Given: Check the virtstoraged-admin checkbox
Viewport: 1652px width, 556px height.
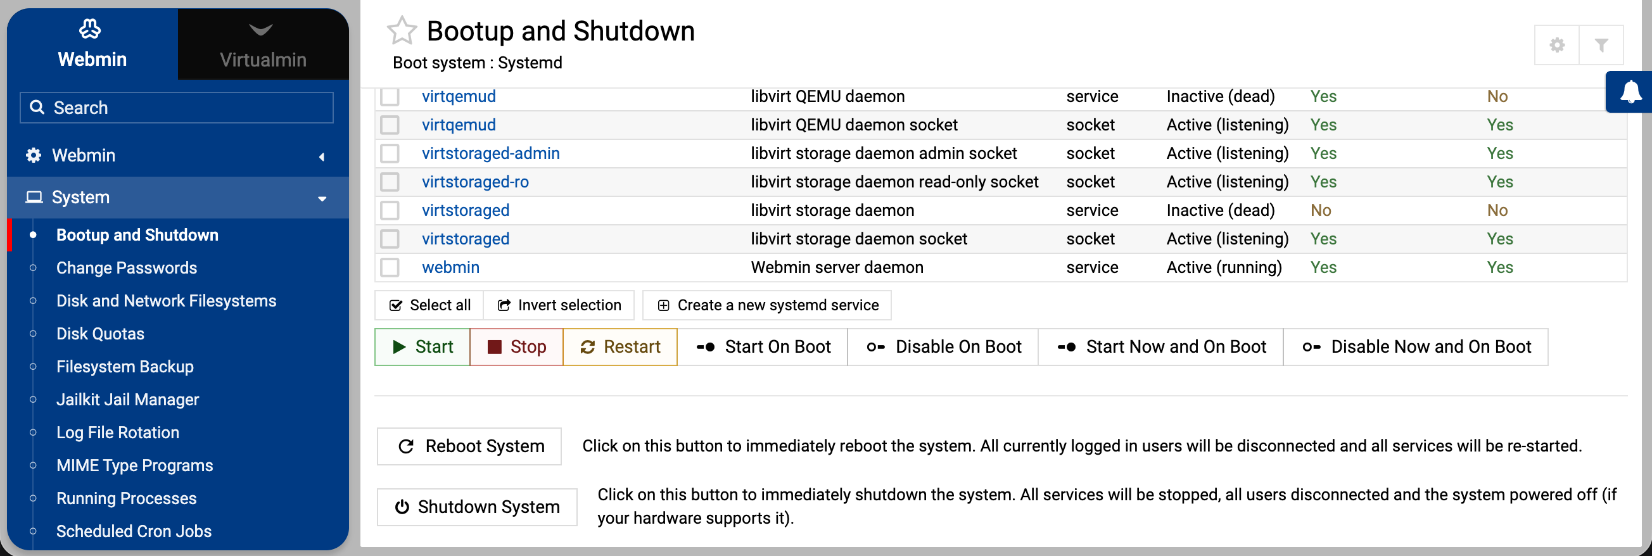Looking at the screenshot, I should tap(390, 153).
